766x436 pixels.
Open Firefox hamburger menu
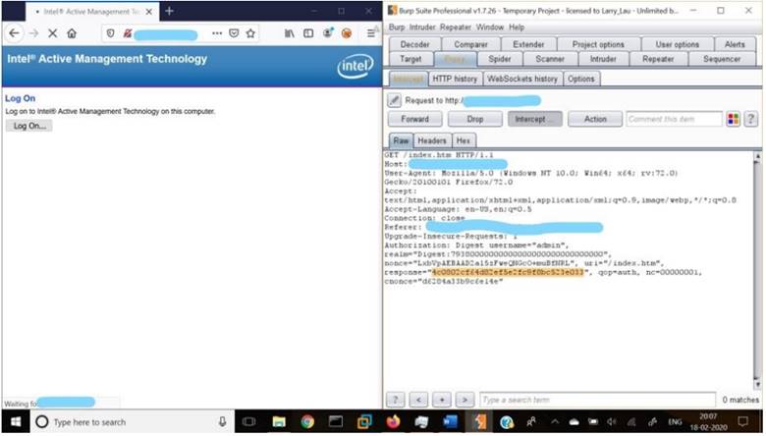pos(371,33)
